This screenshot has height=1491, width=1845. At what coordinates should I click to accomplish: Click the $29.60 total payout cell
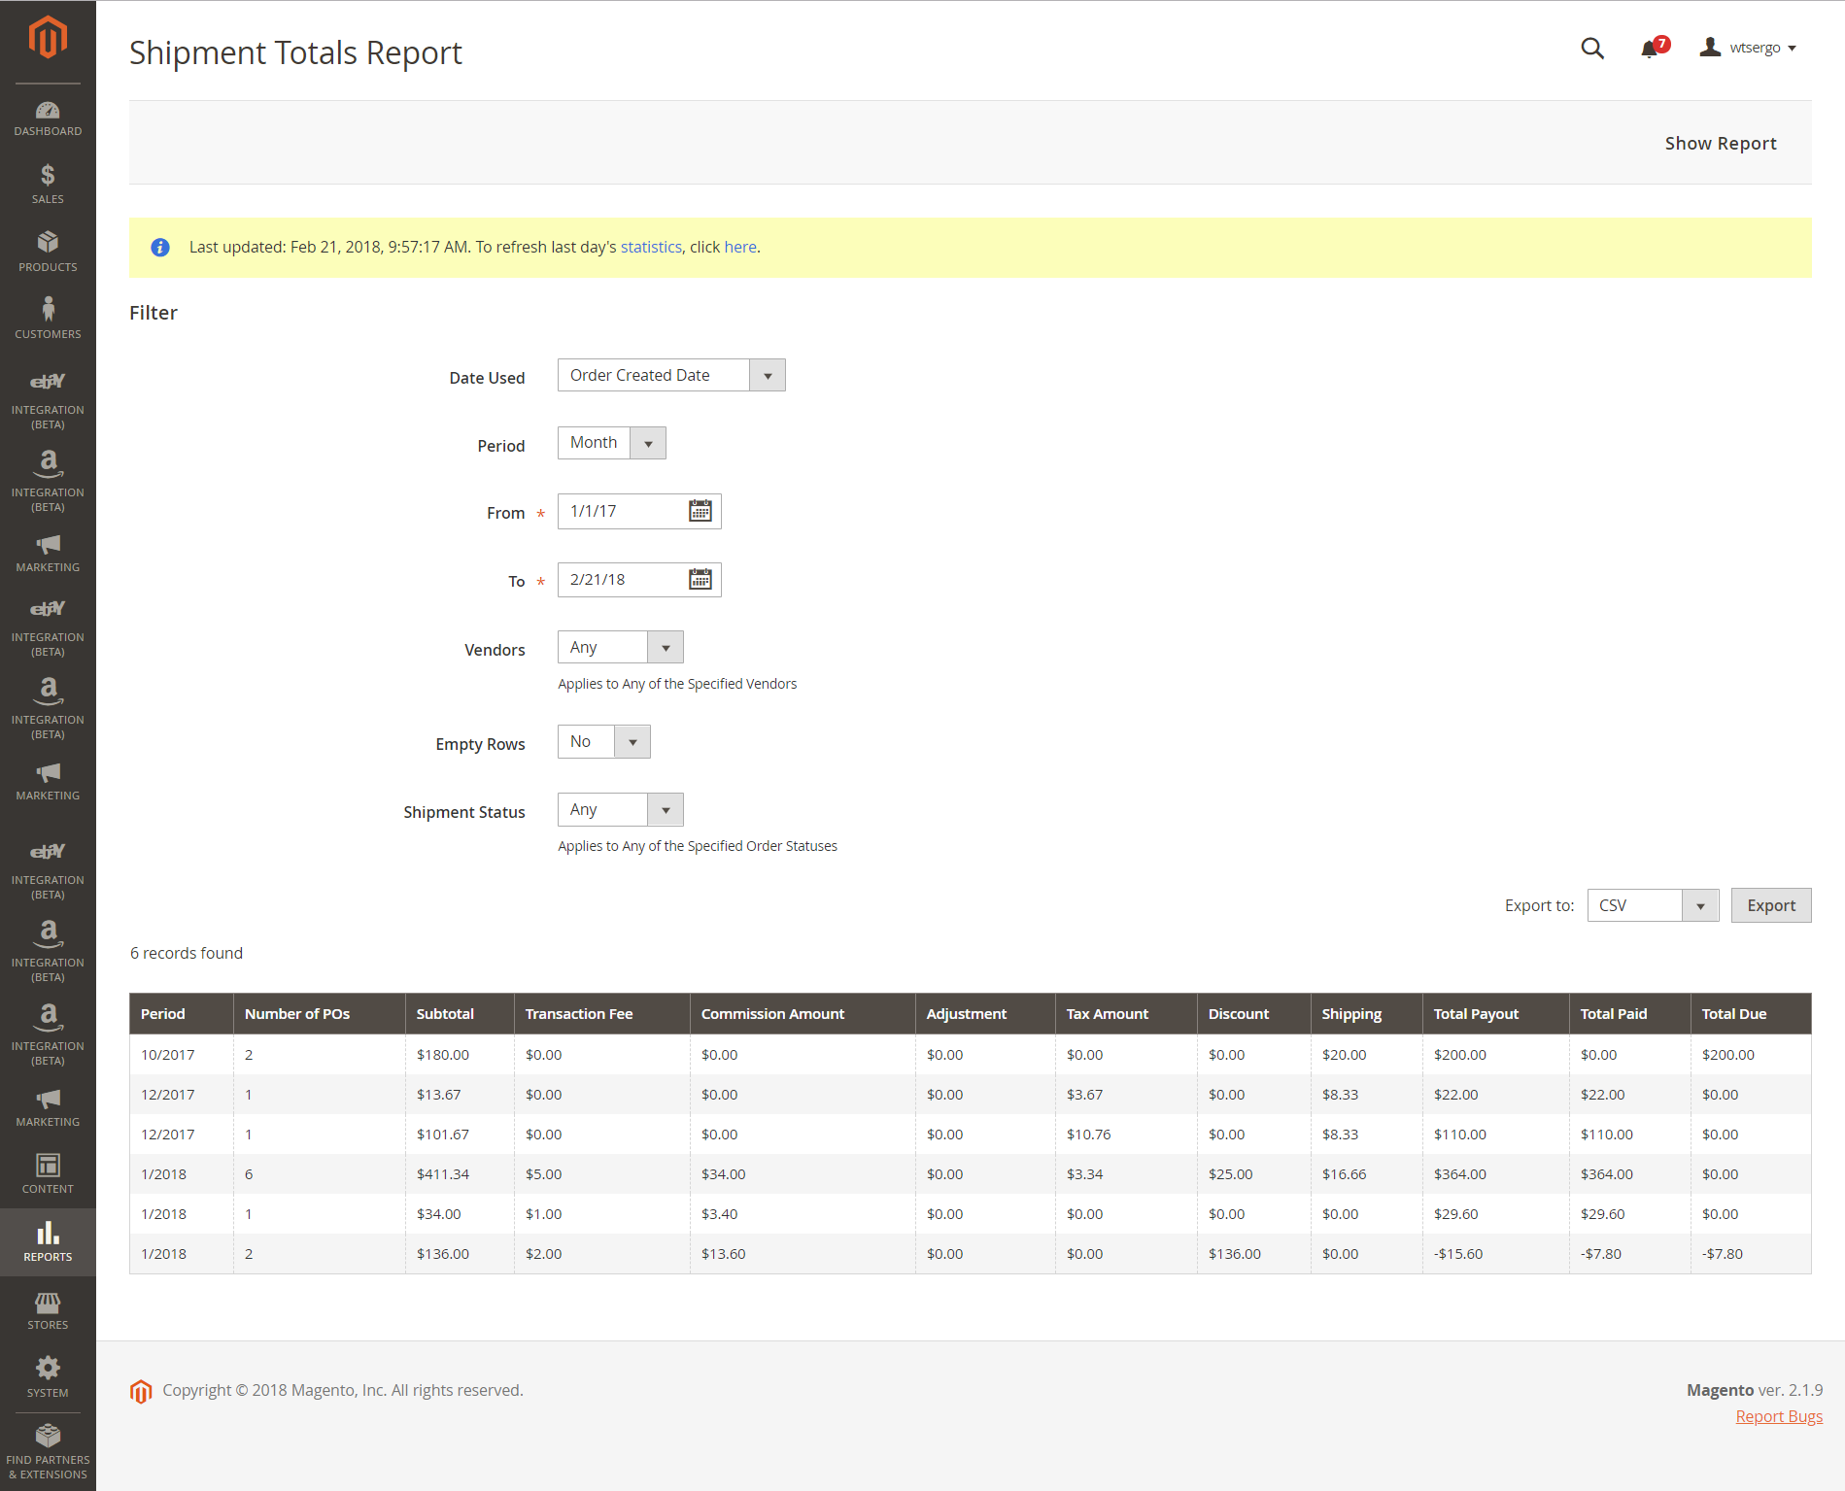tap(1496, 1213)
